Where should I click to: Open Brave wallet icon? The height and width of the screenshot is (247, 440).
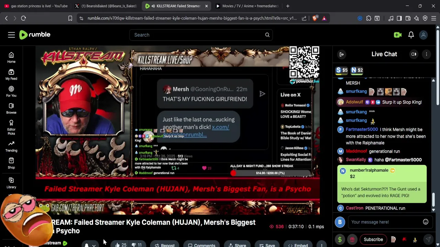(408, 18)
